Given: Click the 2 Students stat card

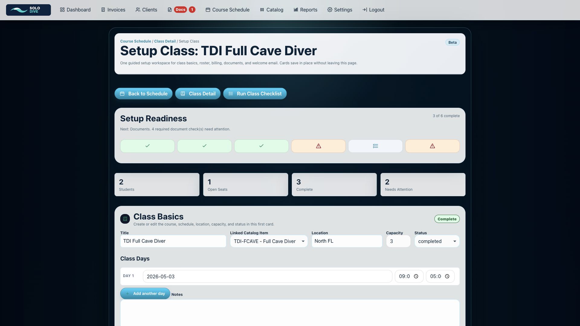Looking at the screenshot, I should (157, 185).
